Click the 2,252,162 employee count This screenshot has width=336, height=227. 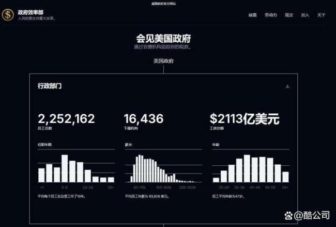(66, 118)
